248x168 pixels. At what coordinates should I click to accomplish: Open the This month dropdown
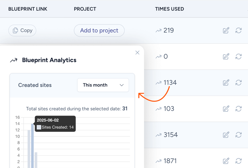[103, 85]
